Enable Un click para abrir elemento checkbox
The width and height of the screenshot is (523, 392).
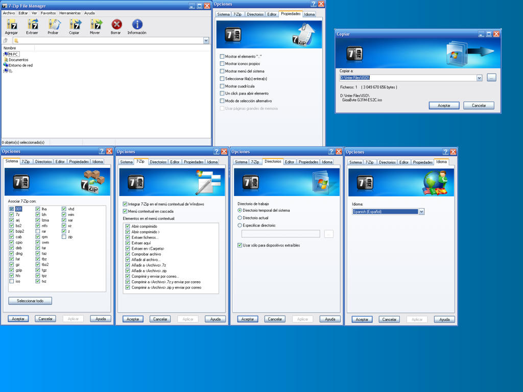pos(222,93)
